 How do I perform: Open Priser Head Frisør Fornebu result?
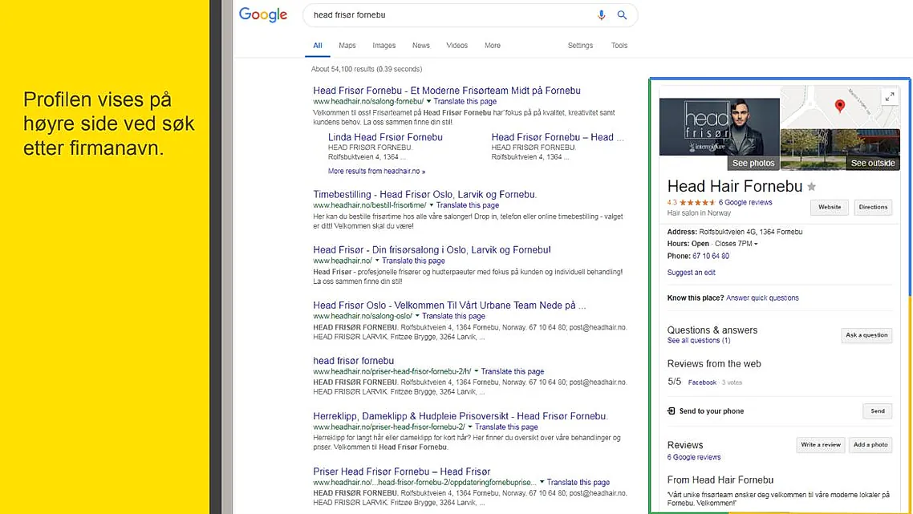[x=402, y=472]
